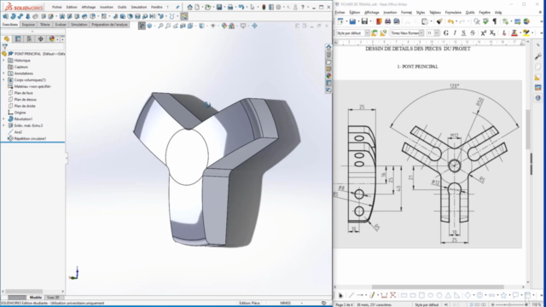Click the SolidWorks Print icon
The image size is (546, 307).
point(230,7)
